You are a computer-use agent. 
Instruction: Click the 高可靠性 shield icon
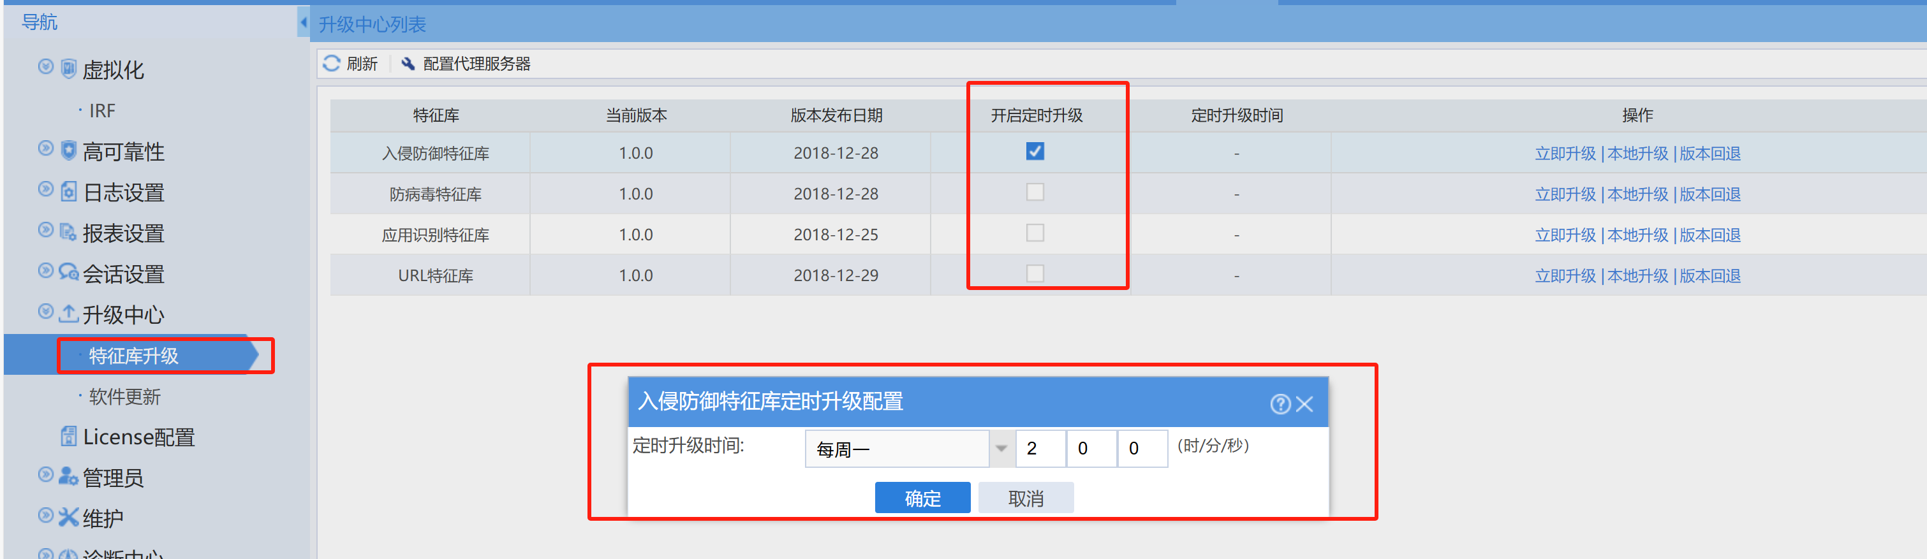(69, 151)
